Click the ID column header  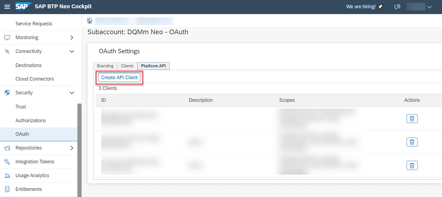(103, 100)
